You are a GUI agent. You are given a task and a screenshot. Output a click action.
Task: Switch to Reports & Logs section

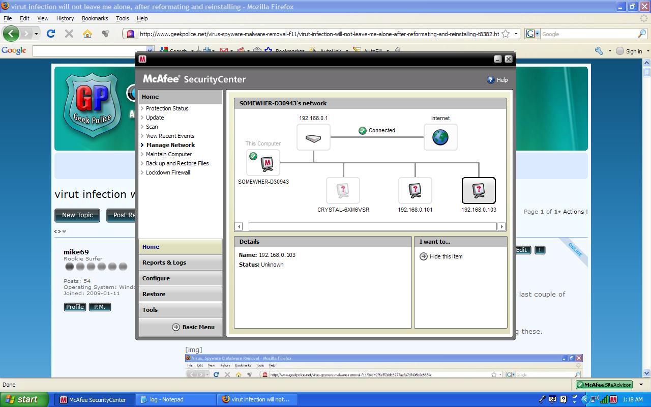[x=181, y=263]
